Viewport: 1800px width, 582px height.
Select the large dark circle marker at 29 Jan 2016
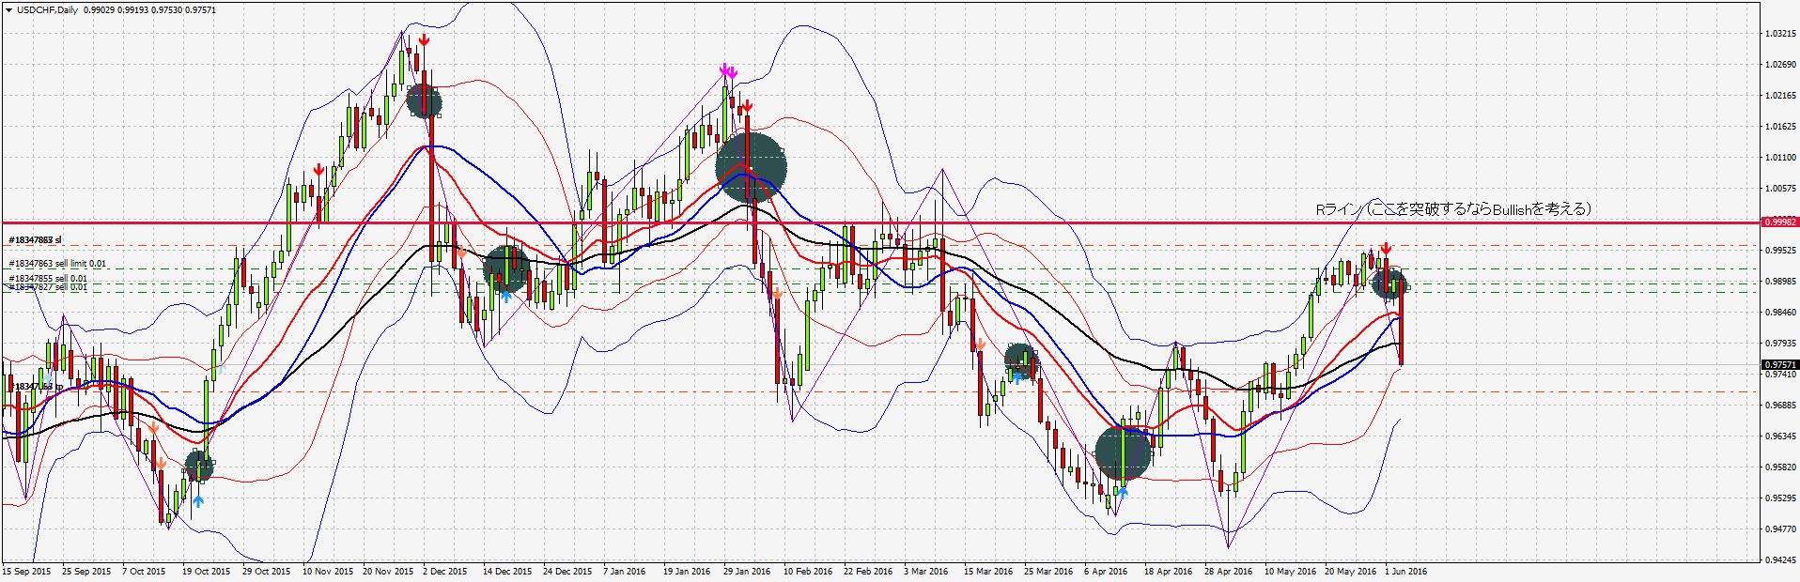point(751,168)
